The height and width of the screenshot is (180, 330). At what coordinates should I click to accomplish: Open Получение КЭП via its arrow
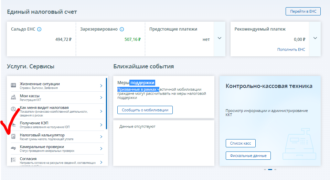101,125
